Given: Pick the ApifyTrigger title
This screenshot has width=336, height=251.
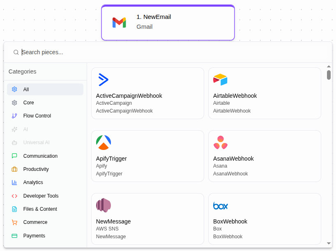Looking at the screenshot, I should tap(111, 159).
